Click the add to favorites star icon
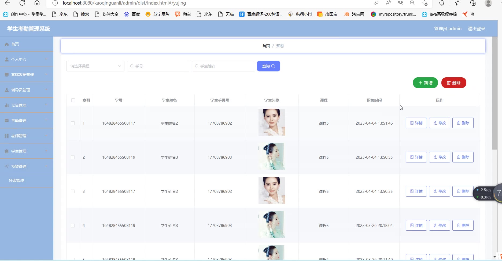The width and height of the screenshot is (502, 261). pos(425,3)
